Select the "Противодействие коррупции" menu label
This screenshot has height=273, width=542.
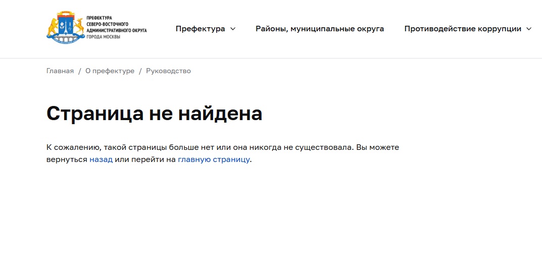point(462,29)
